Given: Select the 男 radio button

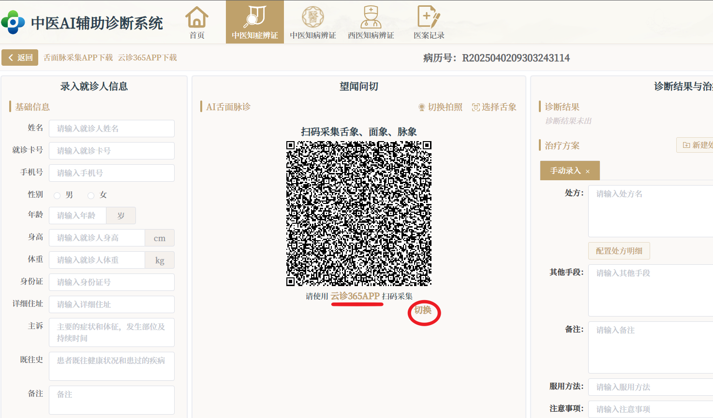Looking at the screenshot, I should coord(57,195).
